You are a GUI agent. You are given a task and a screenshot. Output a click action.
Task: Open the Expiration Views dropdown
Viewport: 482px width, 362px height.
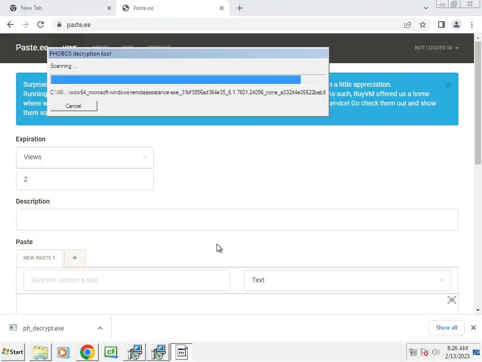pos(85,157)
